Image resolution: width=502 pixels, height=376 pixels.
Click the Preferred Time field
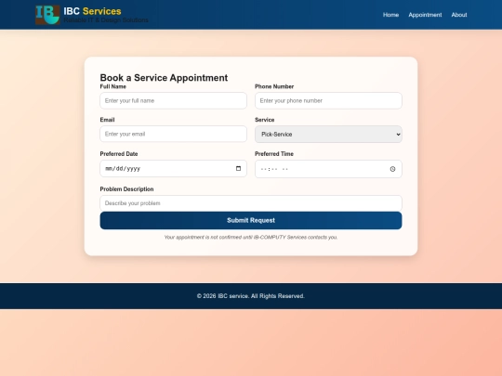click(x=328, y=169)
